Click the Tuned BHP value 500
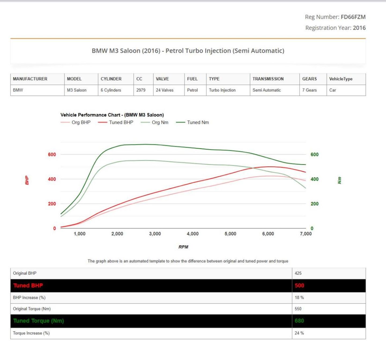 [x=299, y=285]
